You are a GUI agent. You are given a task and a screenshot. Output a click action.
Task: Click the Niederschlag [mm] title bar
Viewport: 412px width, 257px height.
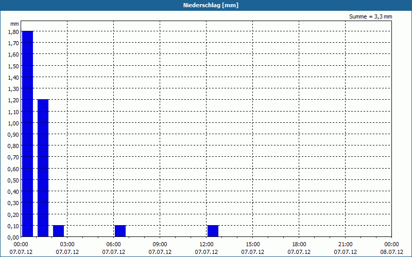click(206, 5)
